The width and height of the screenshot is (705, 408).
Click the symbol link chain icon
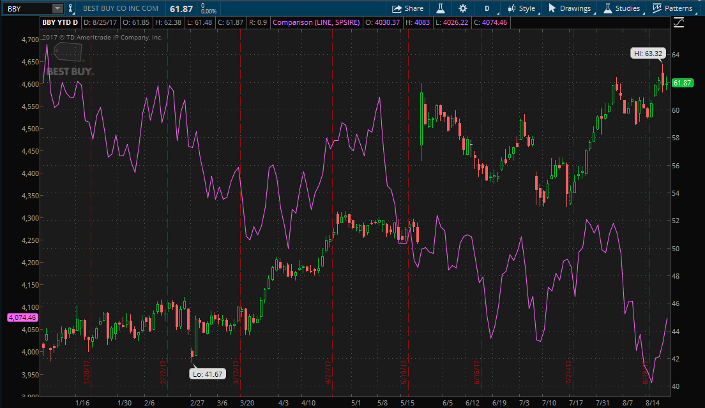[71, 8]
